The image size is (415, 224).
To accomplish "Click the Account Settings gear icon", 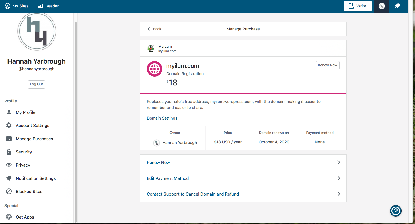I will click(9, 125).
